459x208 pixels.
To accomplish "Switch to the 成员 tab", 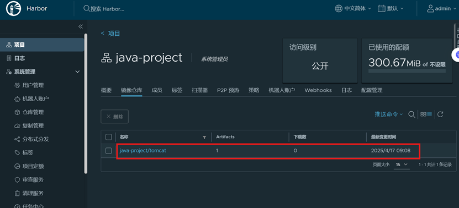I will point(157,90).
